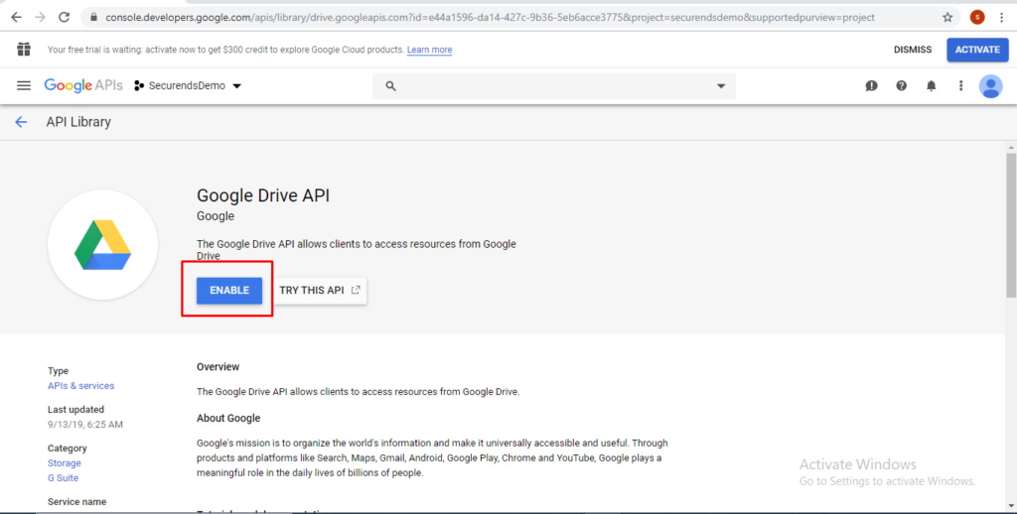This screenshot has width=1017, height=514.
Task: Click into the console search field
Action: 554,86
